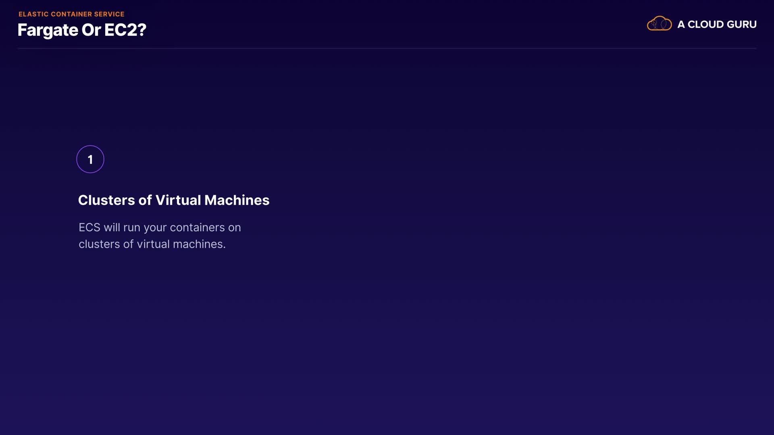The height and width of the screenshot is (435, 774).
Task: Click the word 'SERVICE' in orange subtitle
Action: [x=109, y=14]
